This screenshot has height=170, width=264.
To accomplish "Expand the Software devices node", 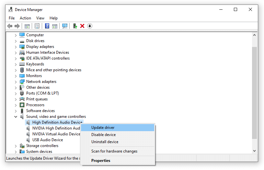I will tap(16, 111).
